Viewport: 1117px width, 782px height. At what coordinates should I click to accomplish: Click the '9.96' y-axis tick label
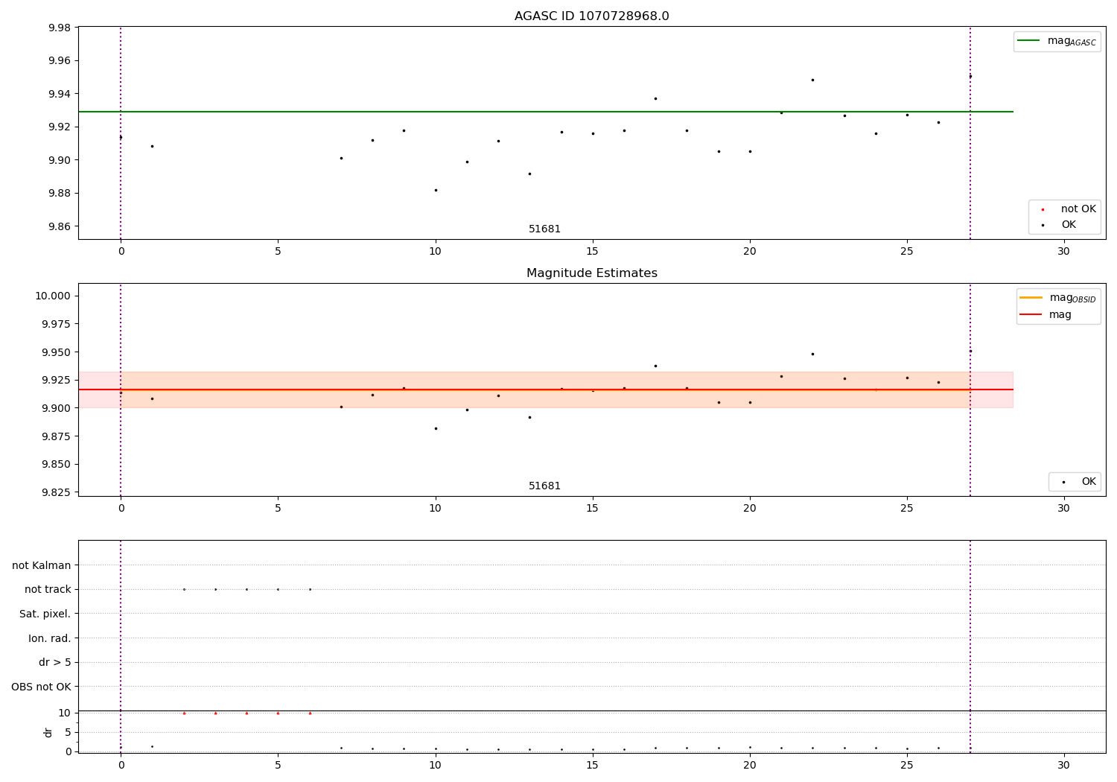point(59,61)
